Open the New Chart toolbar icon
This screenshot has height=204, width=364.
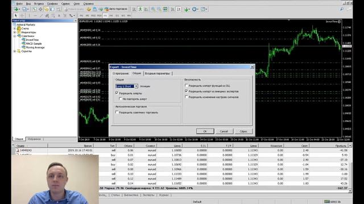[x=16, y=9]
